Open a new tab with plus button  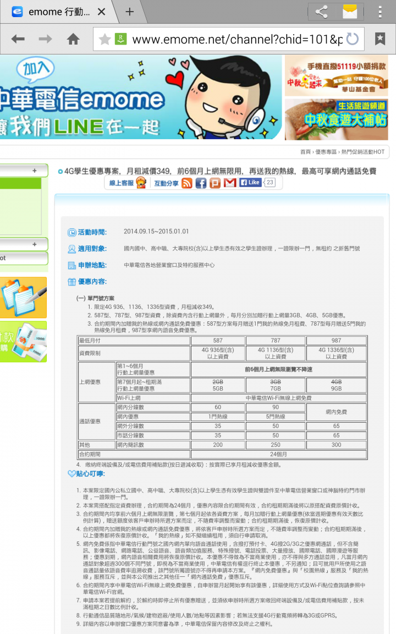(x=129, y=12)
